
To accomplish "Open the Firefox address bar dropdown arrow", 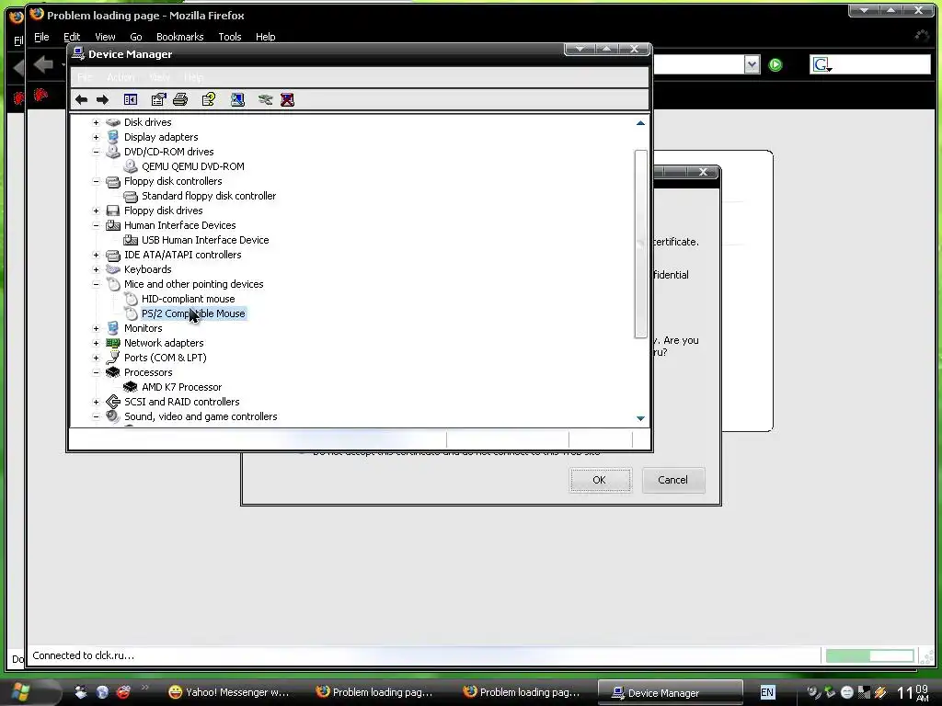I will pyautogui.click(x=752, y=64).
